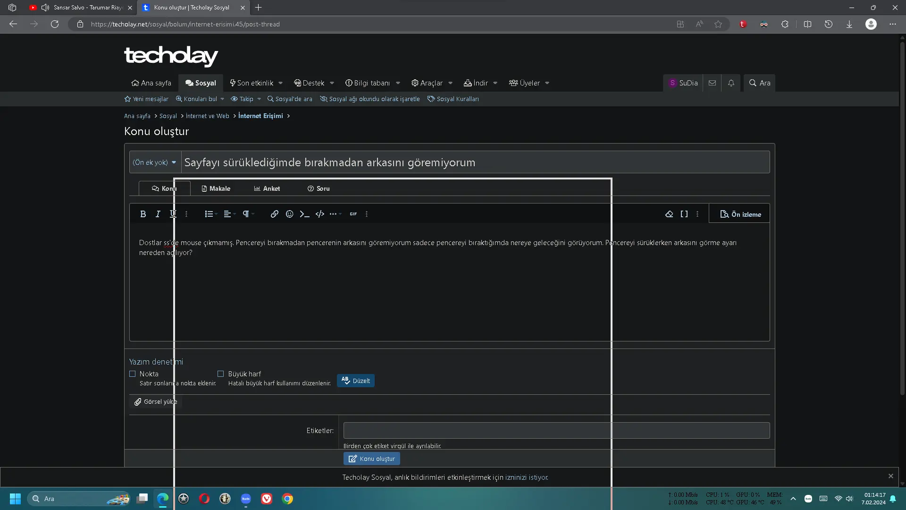Image resolution: width=906 pixels, height=510 pixels.
Task: Click the iznini istiyor notification link
Action: pos(527,477)
